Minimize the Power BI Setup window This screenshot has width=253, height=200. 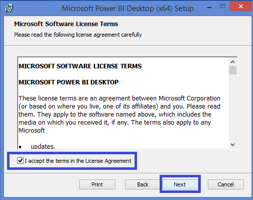pyautogui.click(x=209, y=7)
